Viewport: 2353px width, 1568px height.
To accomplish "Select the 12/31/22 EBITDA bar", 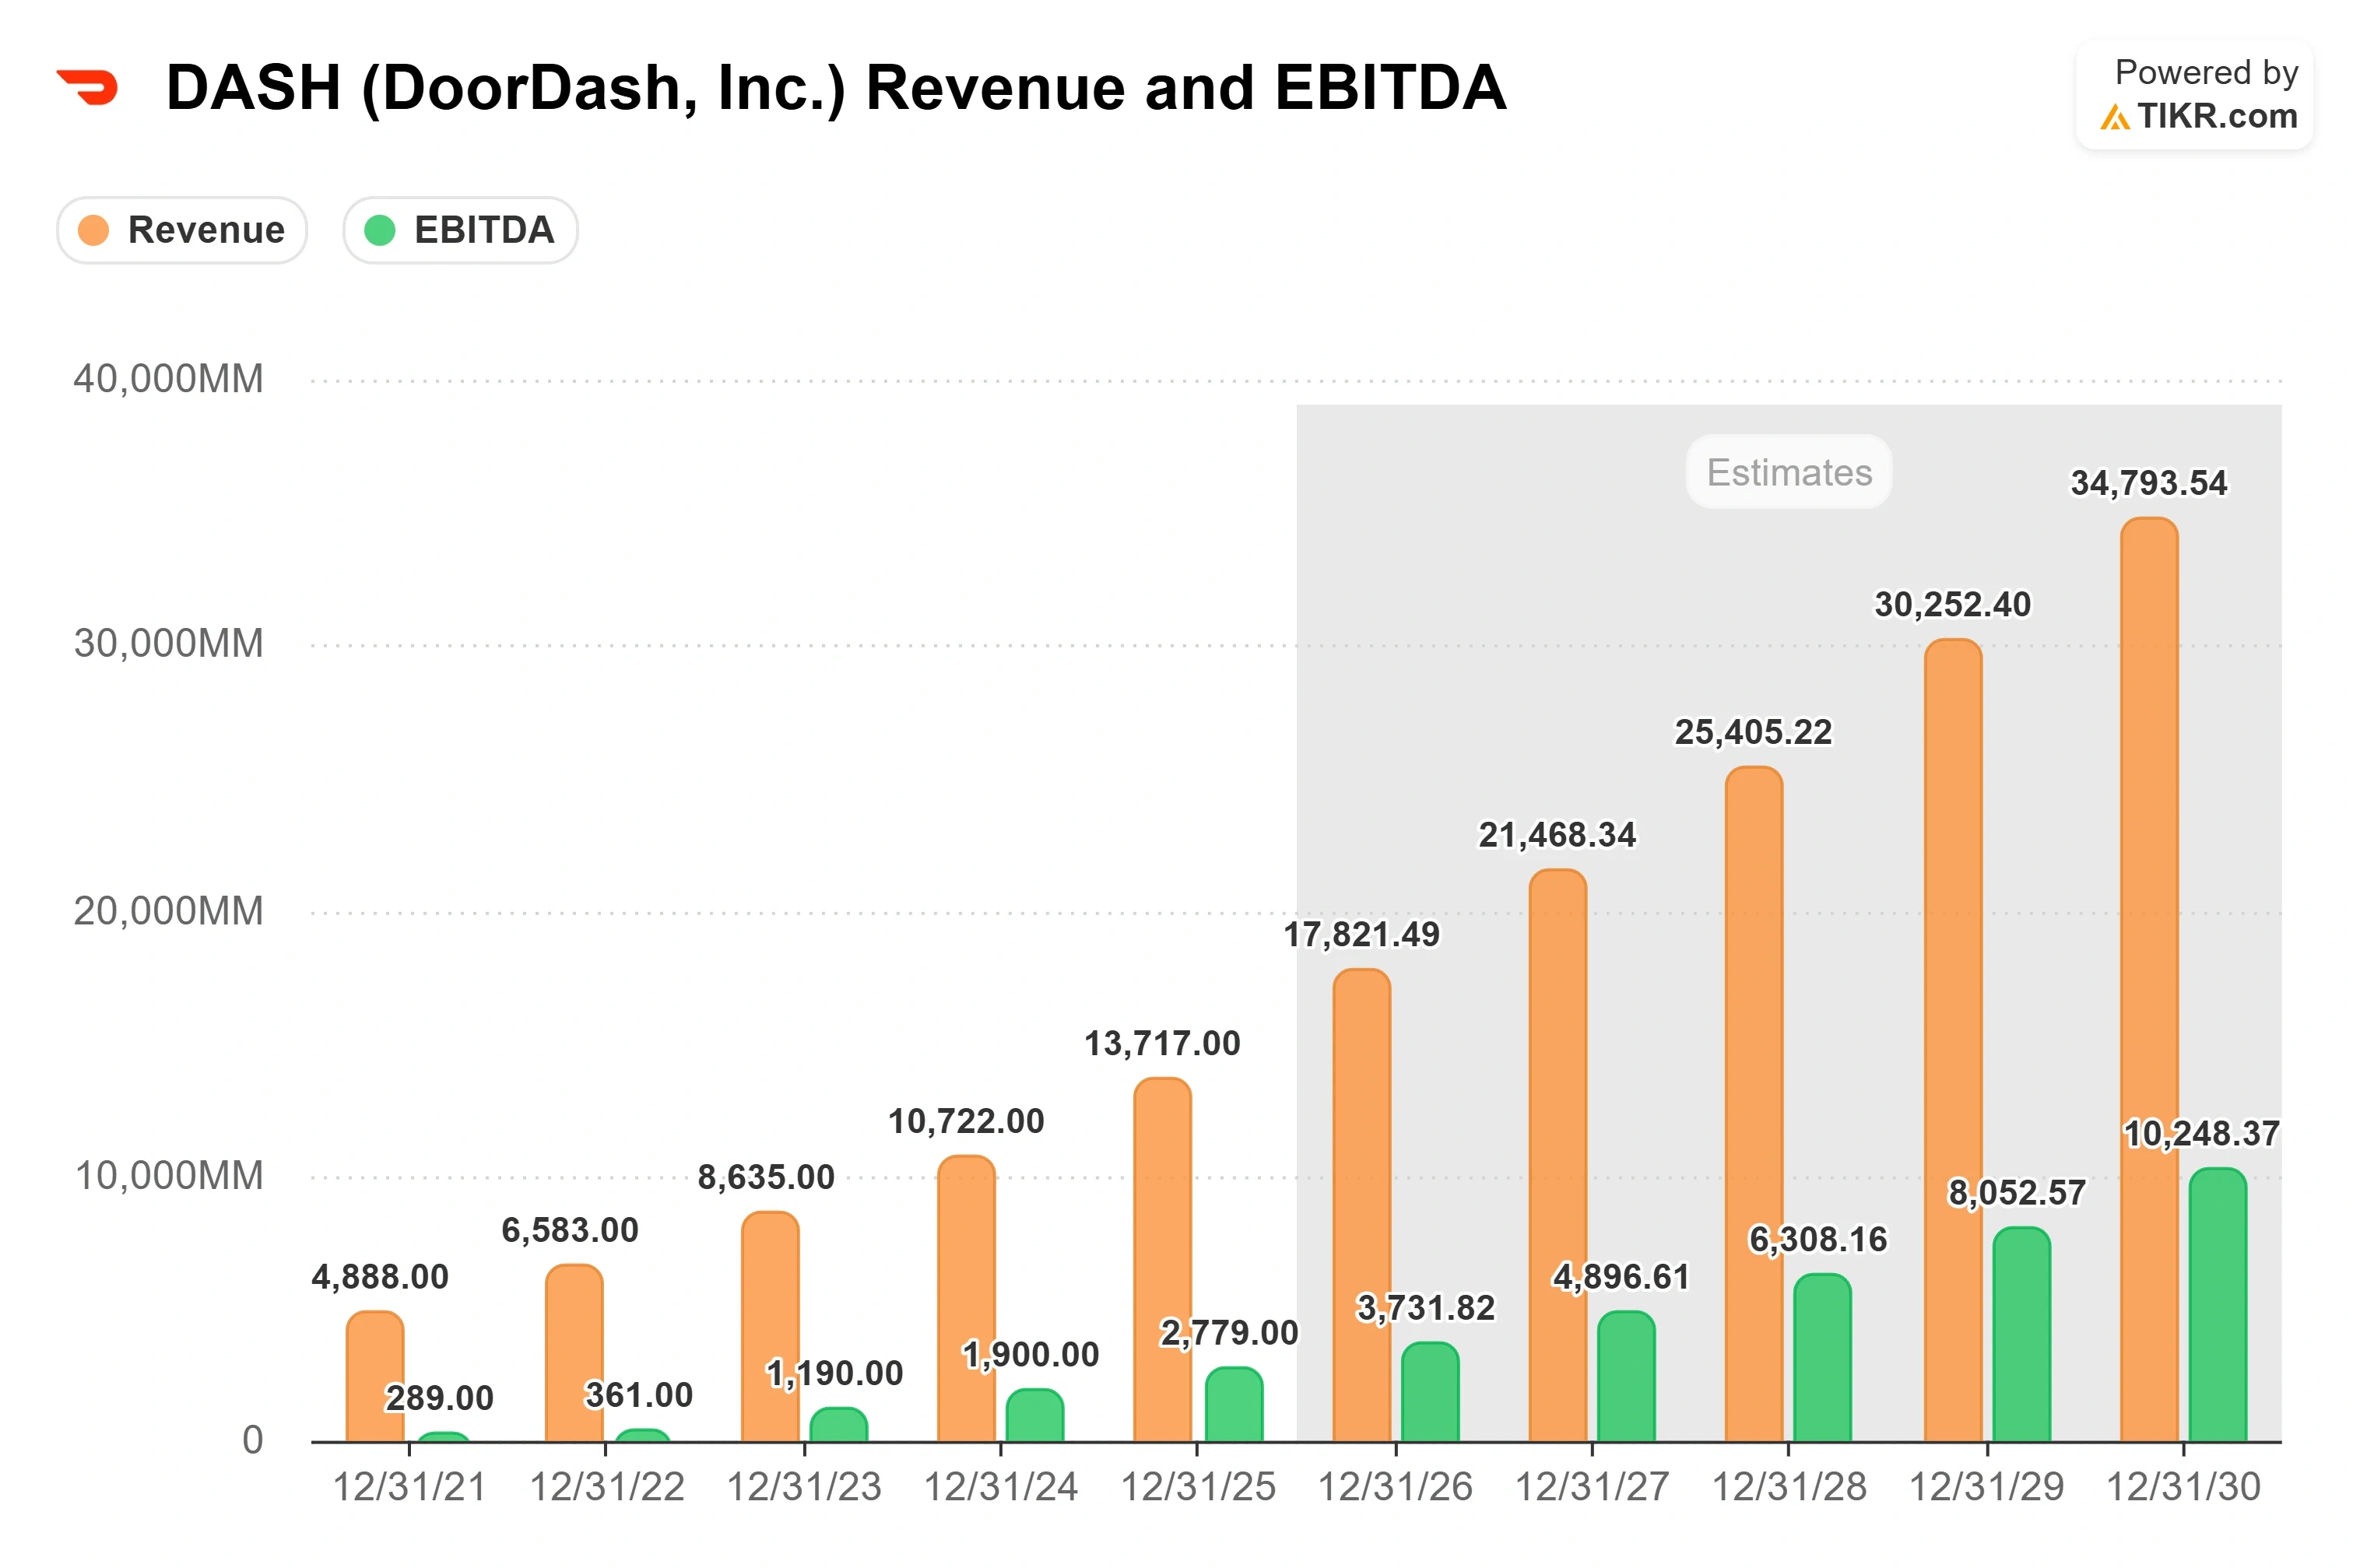I will pyautogui.click(x=642, y=1436).
